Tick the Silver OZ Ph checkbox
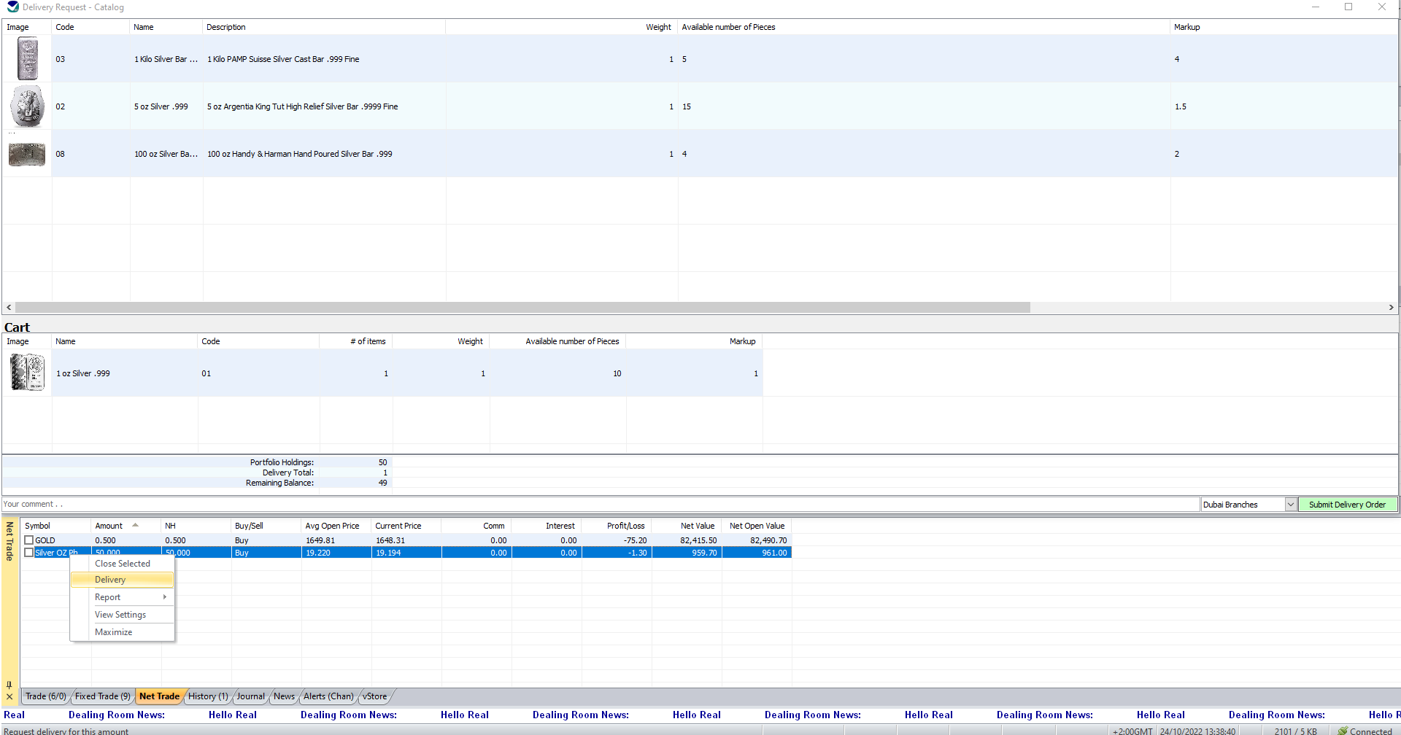Screen dimensions: 1401x735 pyautogui.click(x=29, y=553)
